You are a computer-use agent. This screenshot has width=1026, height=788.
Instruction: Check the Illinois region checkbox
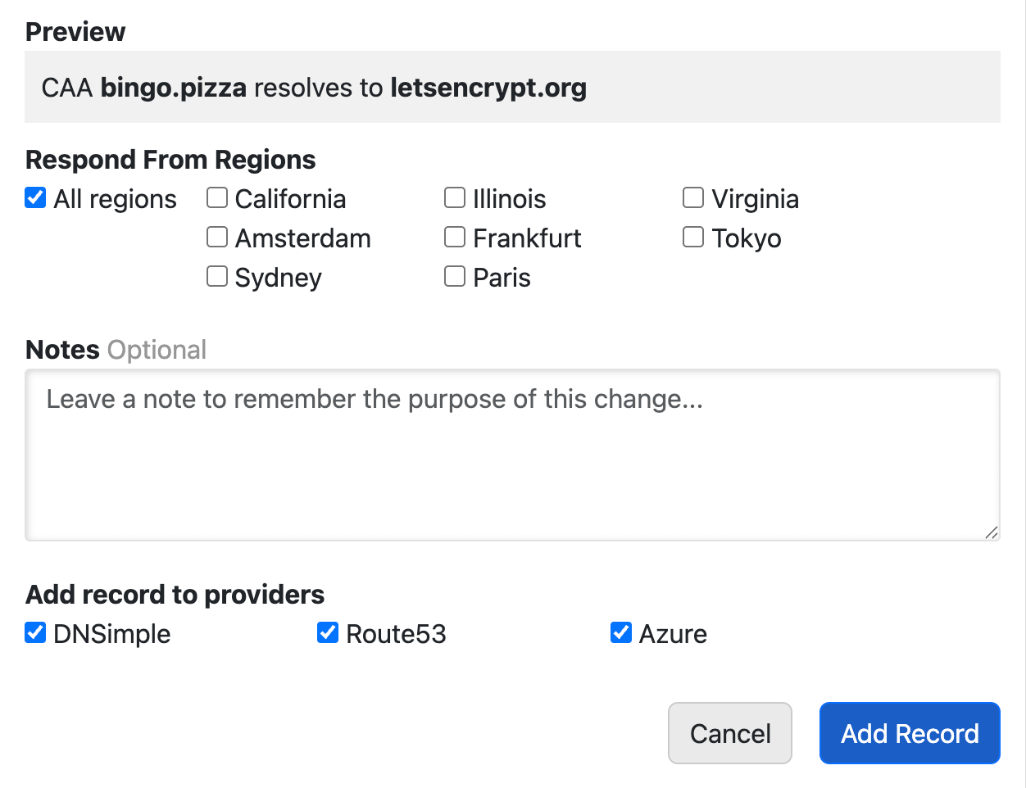(x=455, y=197)
